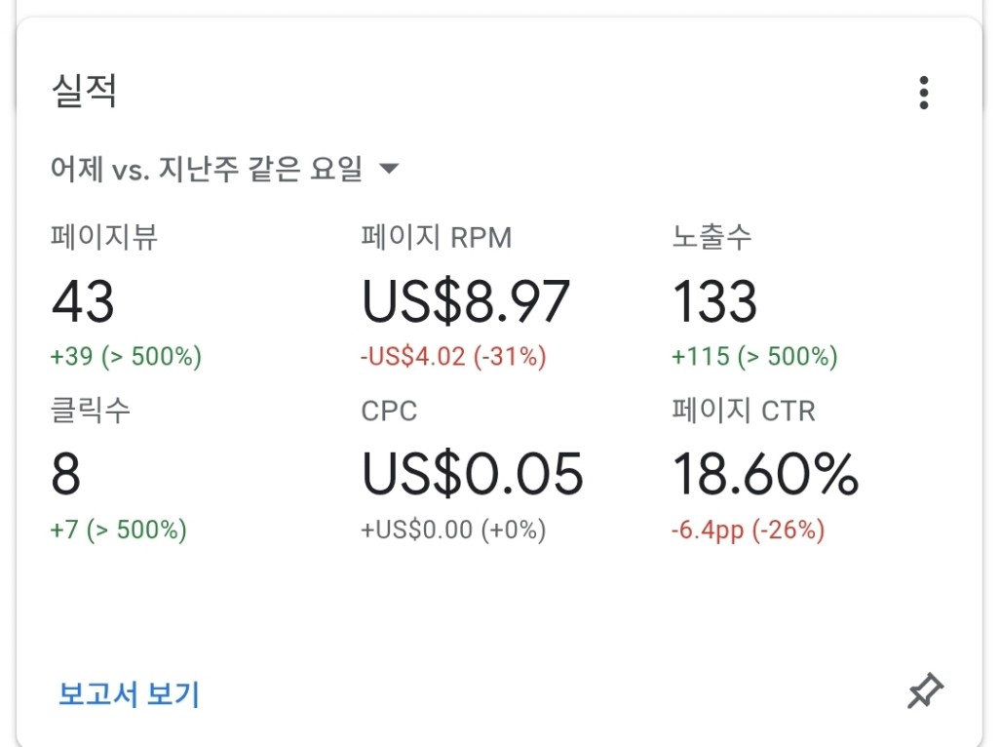Open the 보고서 보기 link
Viewport: 1000px width, 747px height.
click(x=129, y=694)
